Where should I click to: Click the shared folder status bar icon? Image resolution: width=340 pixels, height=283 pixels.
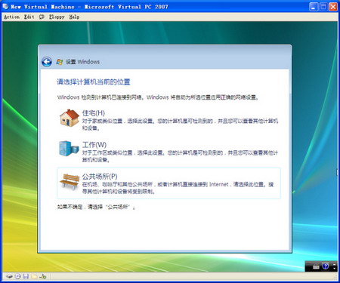pyautogui.click(x=34, y=276)
